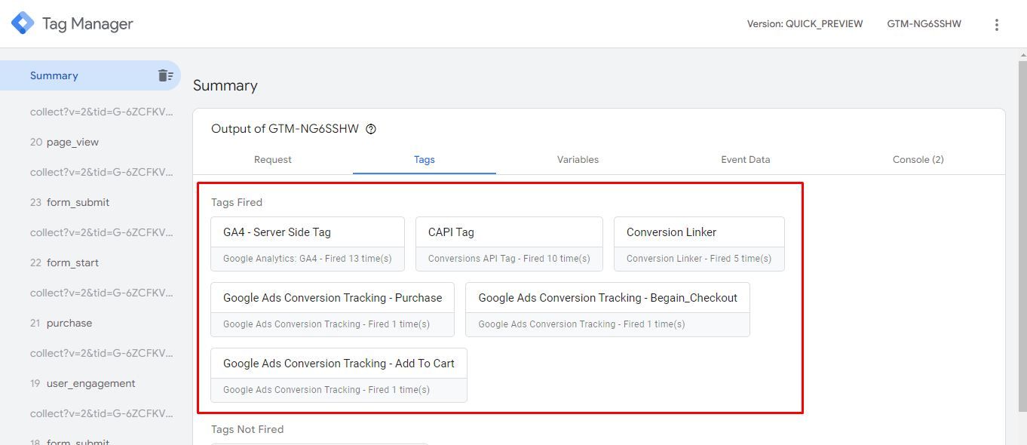Clear events with the Summary trash icon
This screenshot has width=1027, height=445.
point(165,75)
